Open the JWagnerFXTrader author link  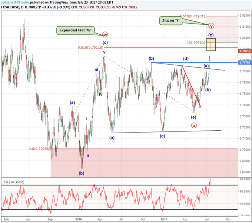pos(15,3)
